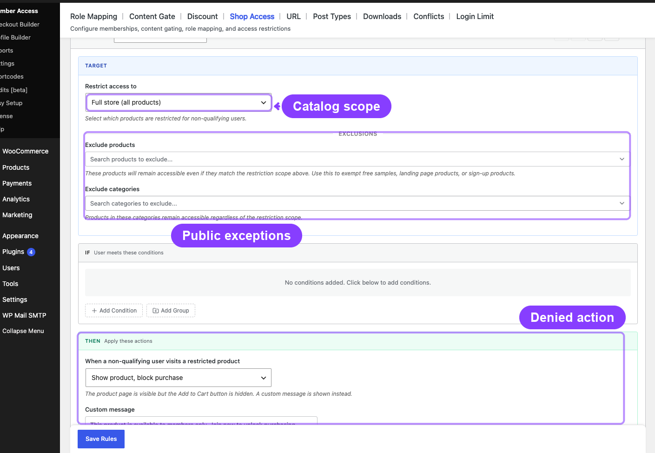The width and height of the screenshot is (655, 453).
Task: Click the Add Group button
Action: [171, 311]
